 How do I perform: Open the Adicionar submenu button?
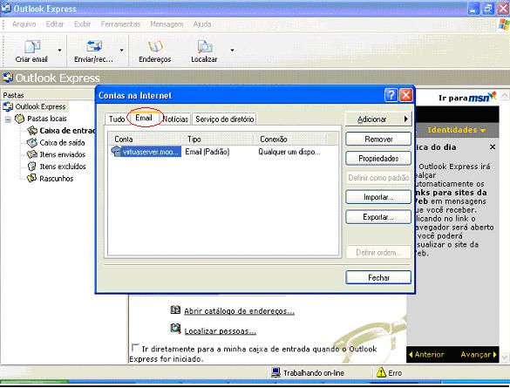point(378,119)
